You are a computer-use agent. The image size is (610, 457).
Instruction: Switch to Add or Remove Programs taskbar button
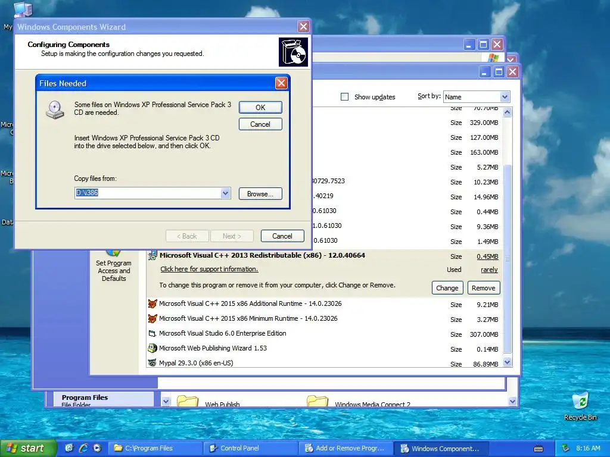(346, 449)
